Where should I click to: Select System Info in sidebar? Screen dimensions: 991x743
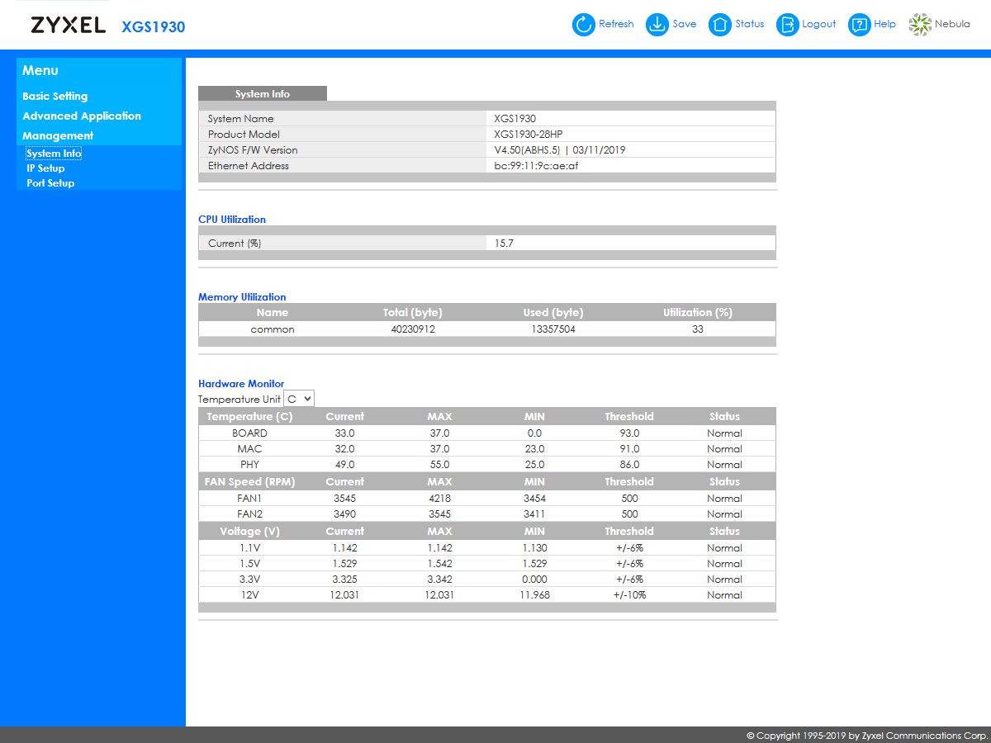[54, 154]
